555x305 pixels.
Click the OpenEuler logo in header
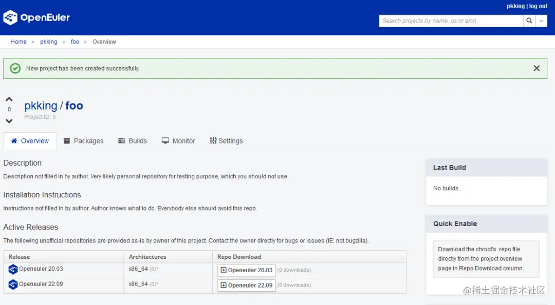pyautogui.click(x=36, y=17)
